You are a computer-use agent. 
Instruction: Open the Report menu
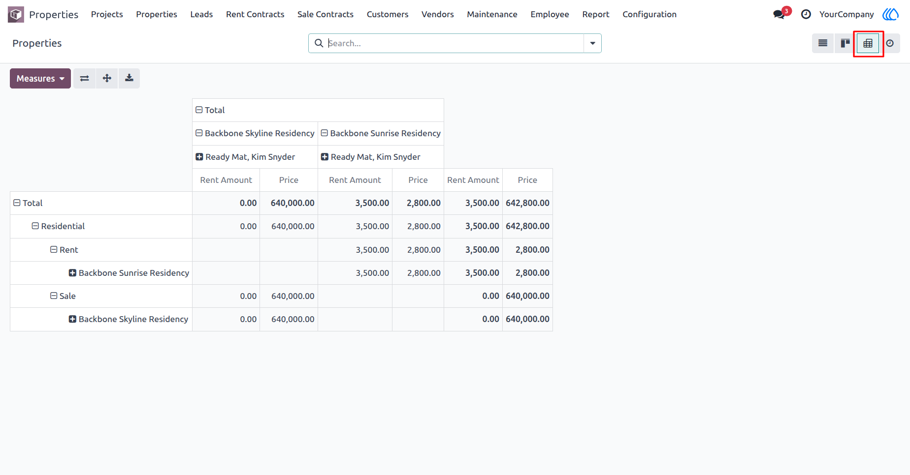pyautogui.click(x=596, y=14)
